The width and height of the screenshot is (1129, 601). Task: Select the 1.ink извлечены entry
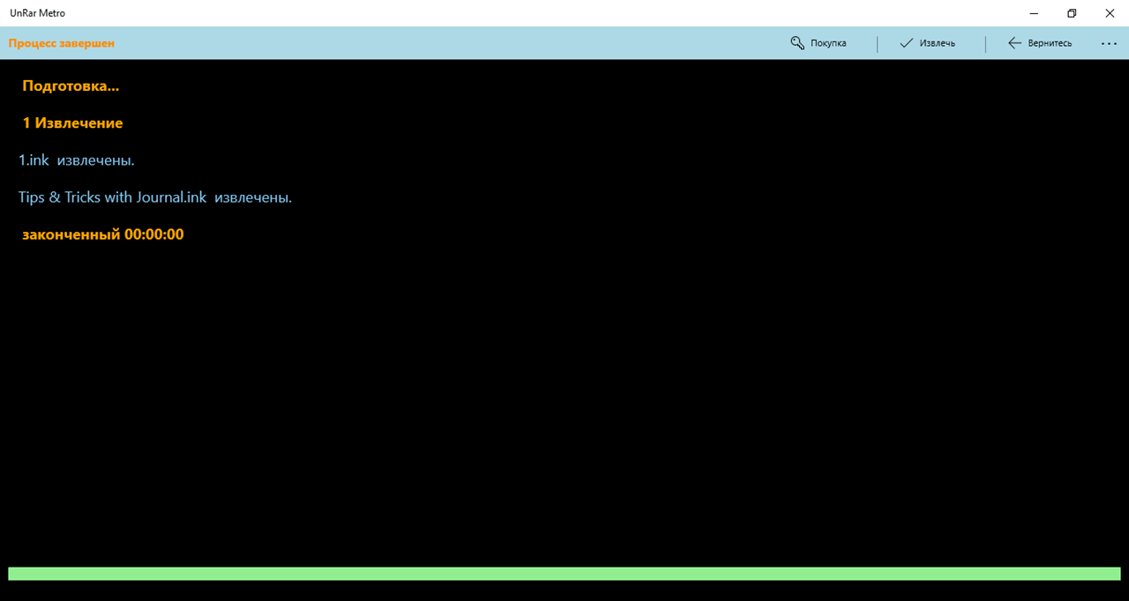pos(76,160)
